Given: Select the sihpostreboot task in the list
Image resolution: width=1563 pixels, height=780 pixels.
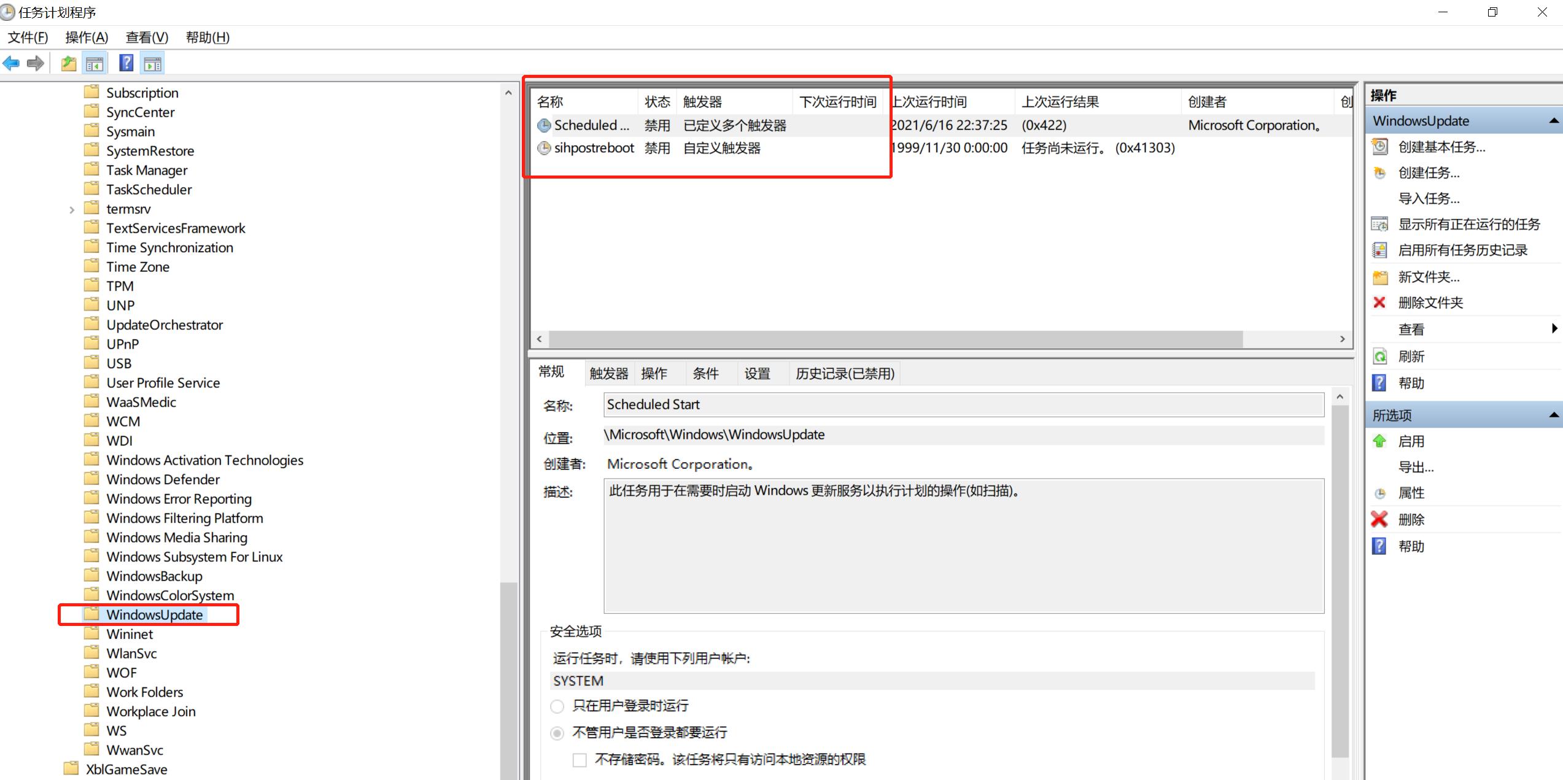Looking at the screenshot, I should pos(594,147).
